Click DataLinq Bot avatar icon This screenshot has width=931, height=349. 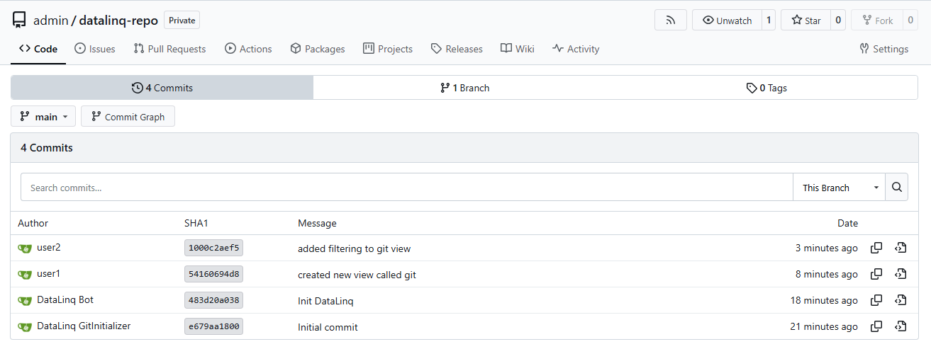click(x=25, y=301)
